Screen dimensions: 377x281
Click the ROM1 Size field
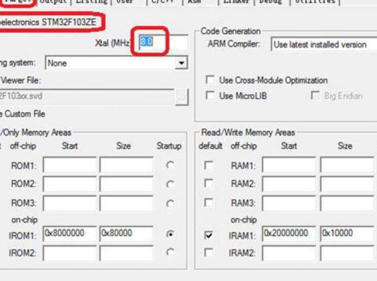(x=126, y=165)
